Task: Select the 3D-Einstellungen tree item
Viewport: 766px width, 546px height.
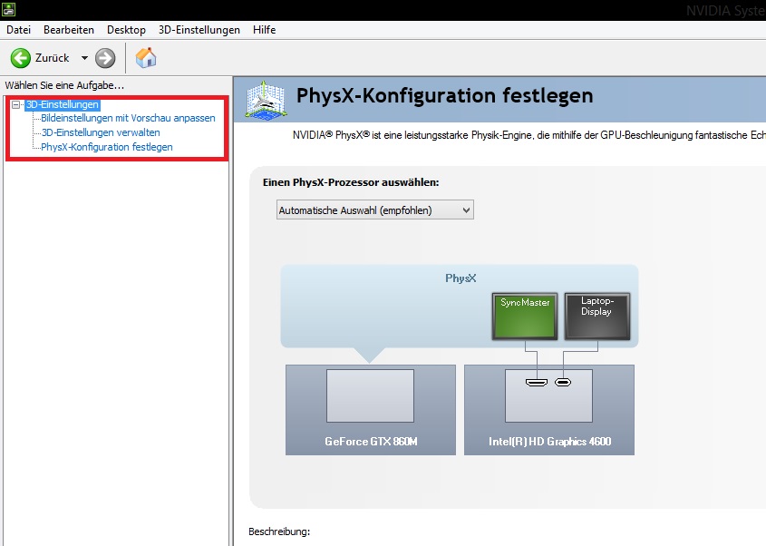Action: (x=63, y=104)
